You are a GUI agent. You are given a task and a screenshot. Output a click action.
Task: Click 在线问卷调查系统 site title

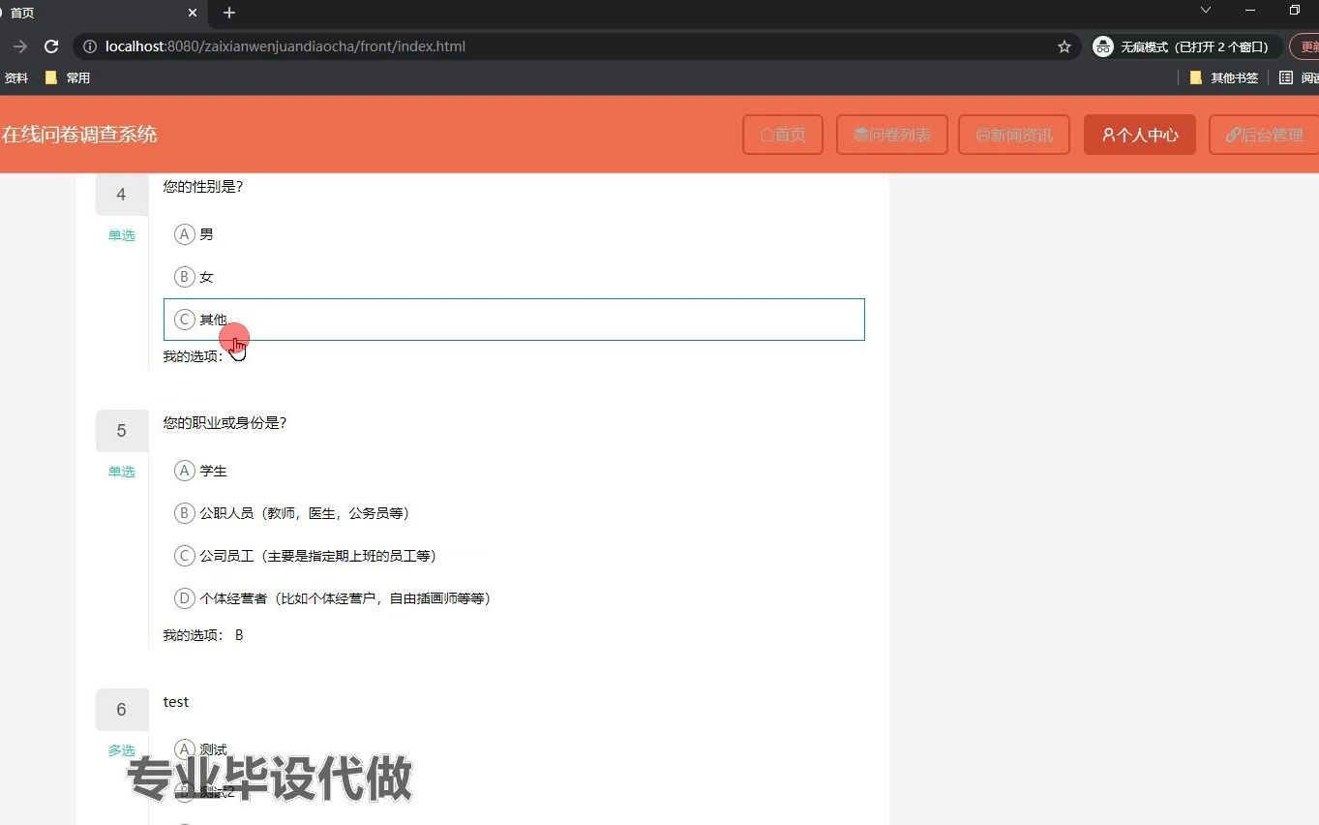(79, 135)
